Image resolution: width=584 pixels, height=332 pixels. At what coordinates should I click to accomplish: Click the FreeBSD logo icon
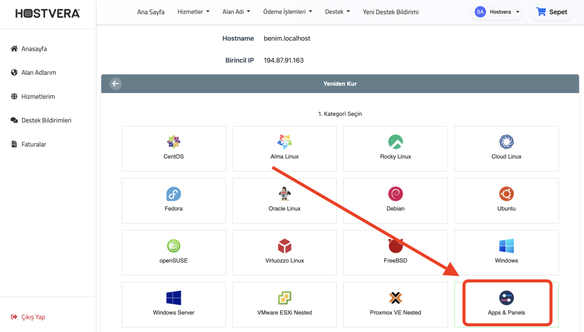point(396,246)
